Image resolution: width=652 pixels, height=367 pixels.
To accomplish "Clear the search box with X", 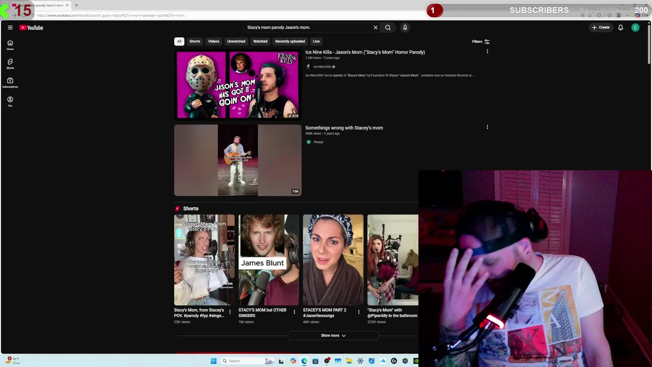I will [x=375, y=28].
